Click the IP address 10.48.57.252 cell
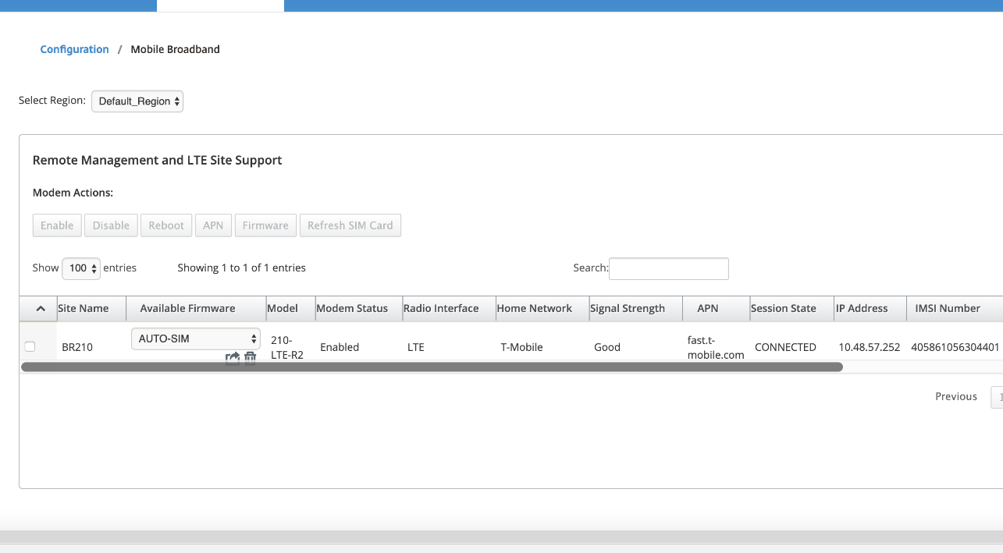Image resolution: width=1003 pixels, height=553 pixels. pyautogui.click(x=870, y=347)
